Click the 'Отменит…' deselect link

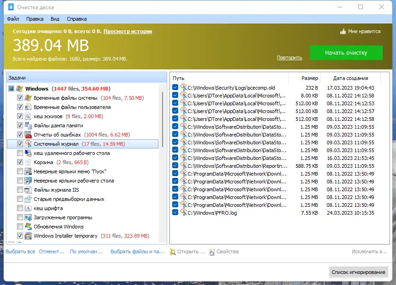(x=52, y=252)
